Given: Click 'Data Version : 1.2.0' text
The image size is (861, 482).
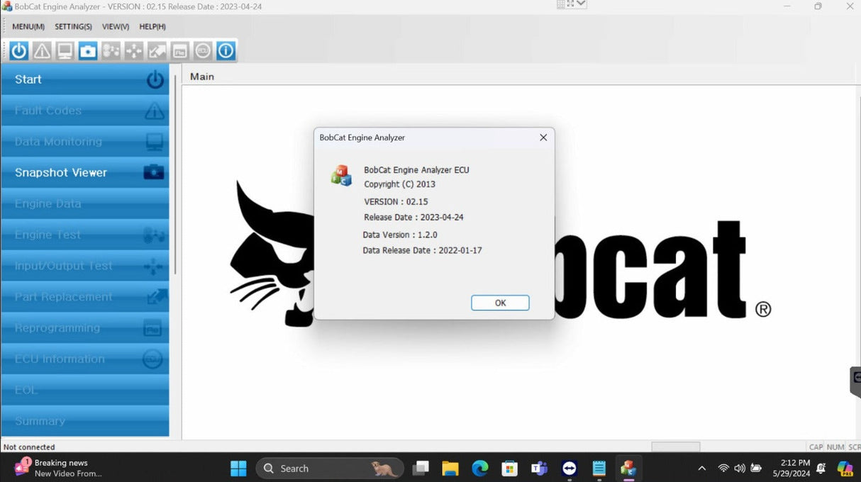Looking at the screenshot, I should pyautogui.click(x=400, y=235).
